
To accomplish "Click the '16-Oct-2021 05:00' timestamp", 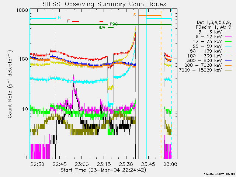I will (219, 174).
